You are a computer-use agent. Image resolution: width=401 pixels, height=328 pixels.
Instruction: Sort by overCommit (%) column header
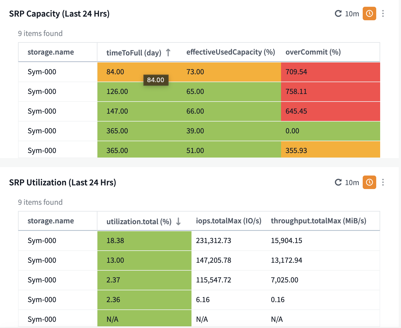tap(313, 52)
